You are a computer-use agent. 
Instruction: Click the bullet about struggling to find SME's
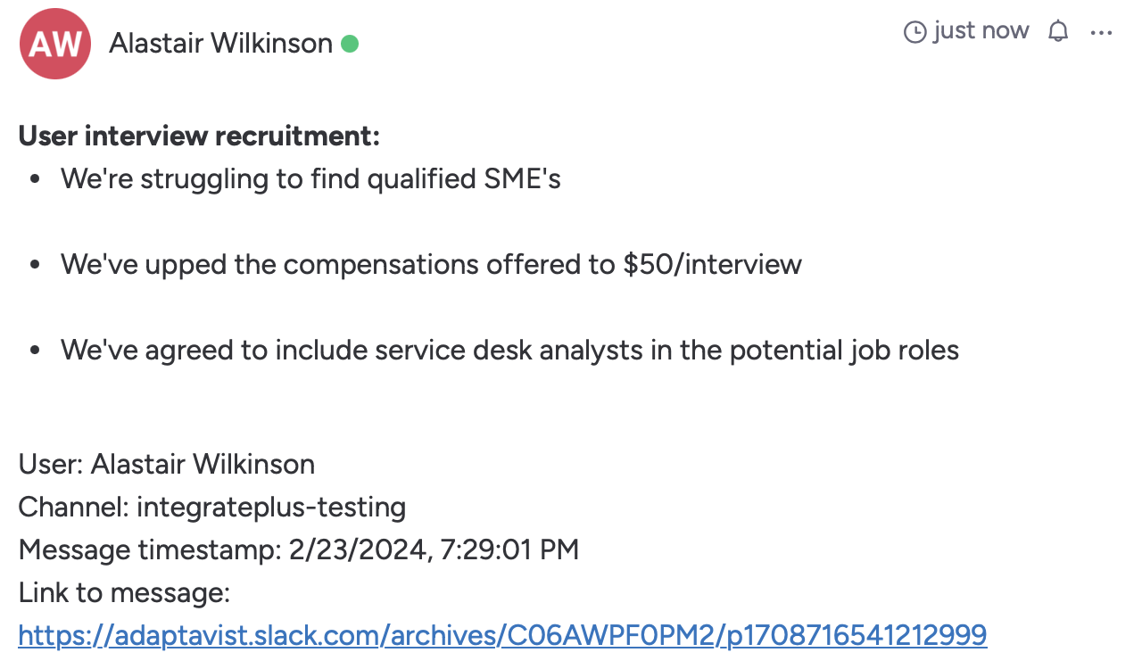pos(310,179)
